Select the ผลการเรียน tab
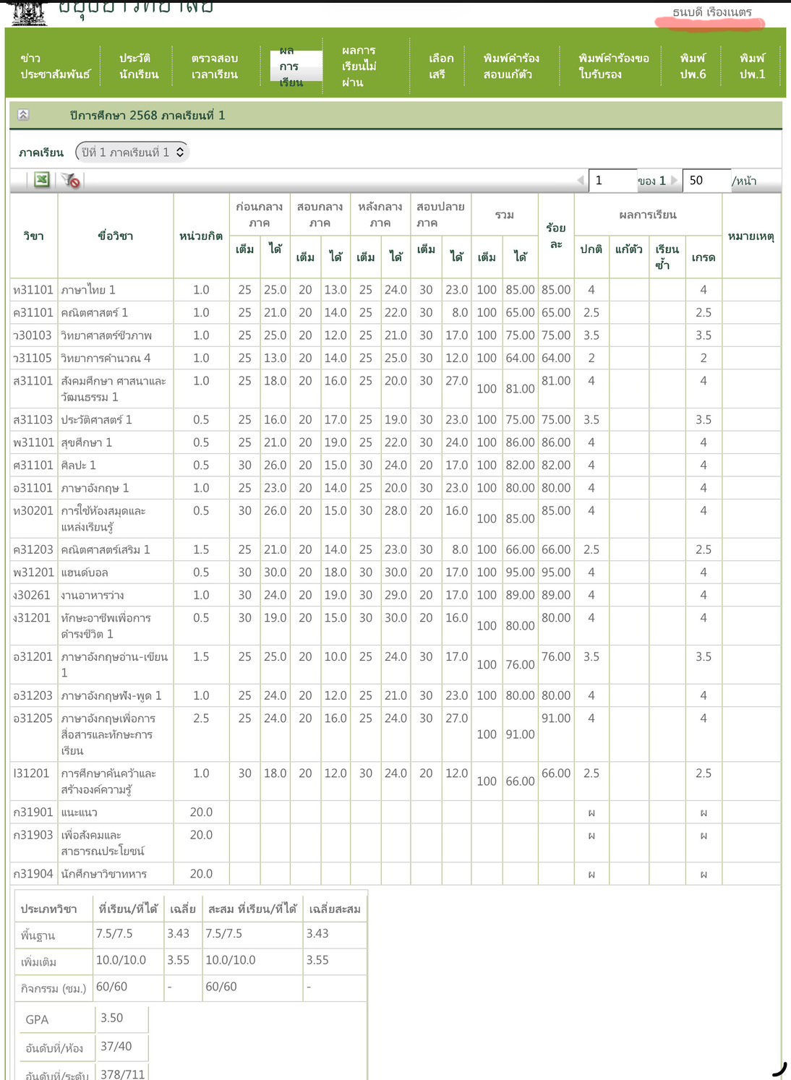The height and width of the screenshot is (1080, 791). 291,67
